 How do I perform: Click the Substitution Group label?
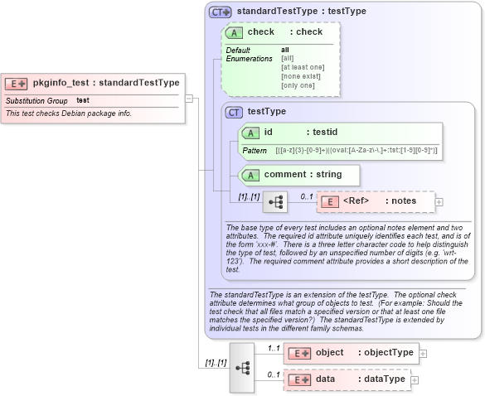click(36, 101)
